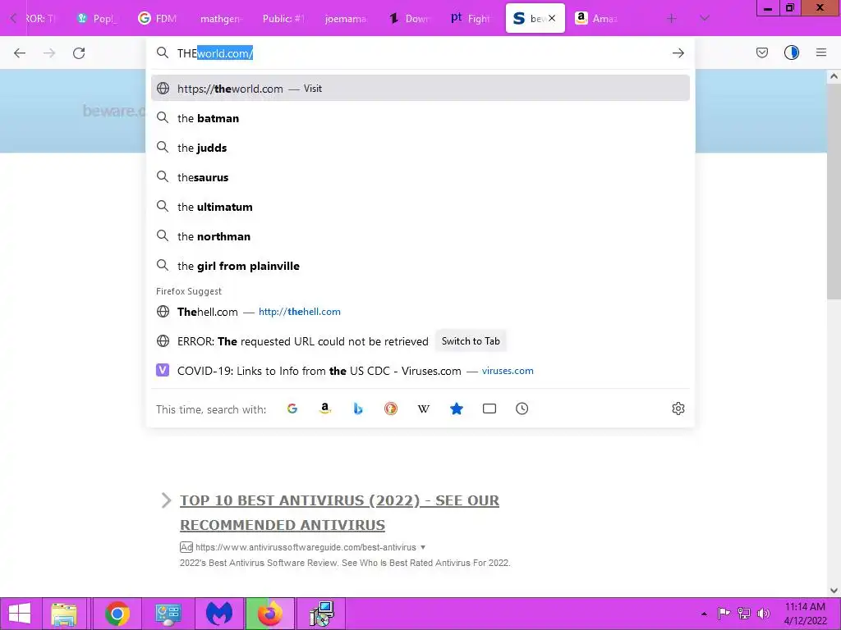Switch to the joemama tab
This screenshot has width=841, height=630.
(x=346, y=18)
